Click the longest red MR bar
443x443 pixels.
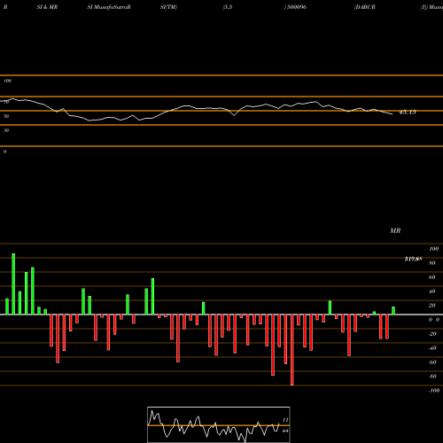292,350
